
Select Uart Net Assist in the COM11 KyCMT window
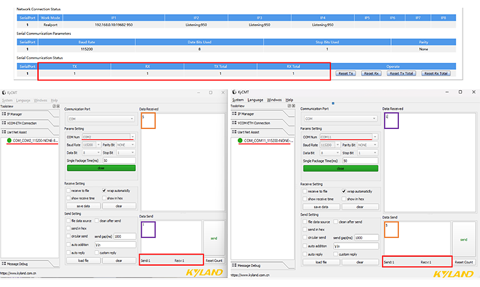click(248, 132)
